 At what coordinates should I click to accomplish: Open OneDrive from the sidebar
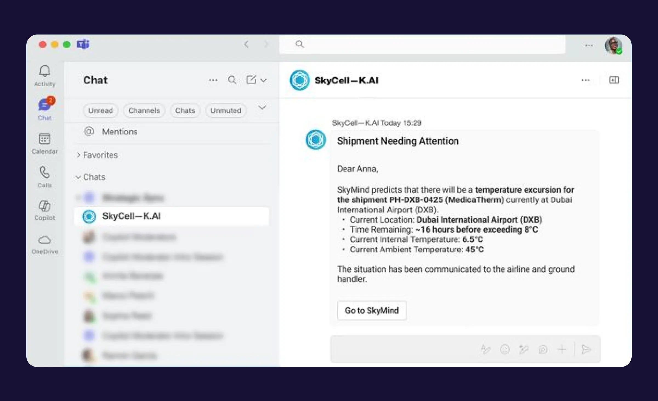click(x=45, y=245)
